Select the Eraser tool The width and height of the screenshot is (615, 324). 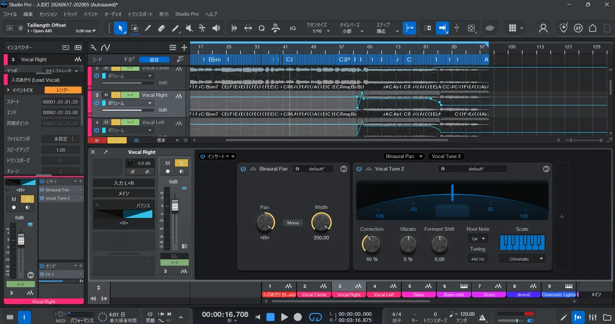[161, 28]
